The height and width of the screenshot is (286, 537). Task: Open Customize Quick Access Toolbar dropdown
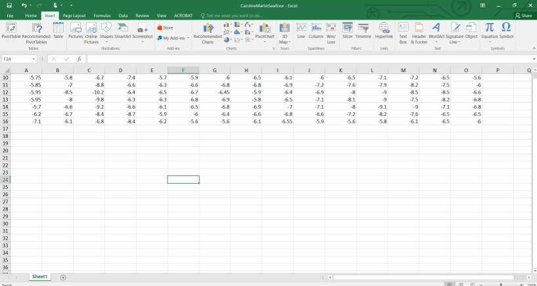[x=72, y=5]
